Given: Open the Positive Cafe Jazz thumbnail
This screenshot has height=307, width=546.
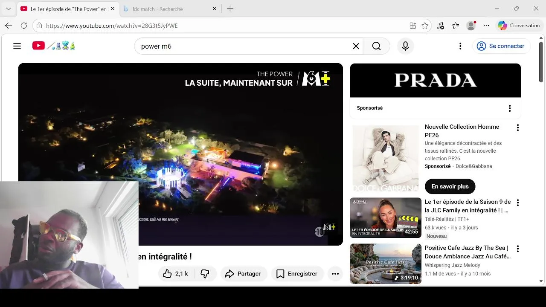Looking at the screenshot, I should pyautogui.click(x=386, y=264).
